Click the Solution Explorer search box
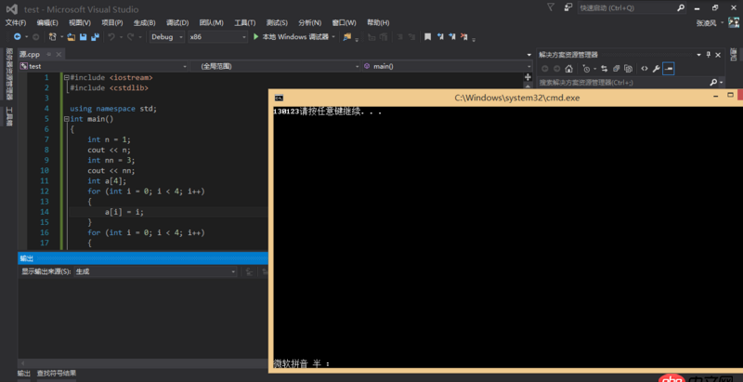Viewport: 743px width, 382px height. pyautogui.click(x=623, y=83)
